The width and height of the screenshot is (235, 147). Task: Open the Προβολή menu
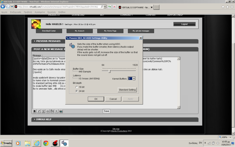click(28, 12)
